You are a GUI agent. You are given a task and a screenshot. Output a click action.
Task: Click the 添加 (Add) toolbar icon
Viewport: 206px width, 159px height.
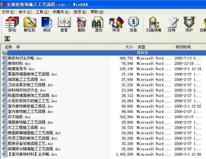point(12,24)
